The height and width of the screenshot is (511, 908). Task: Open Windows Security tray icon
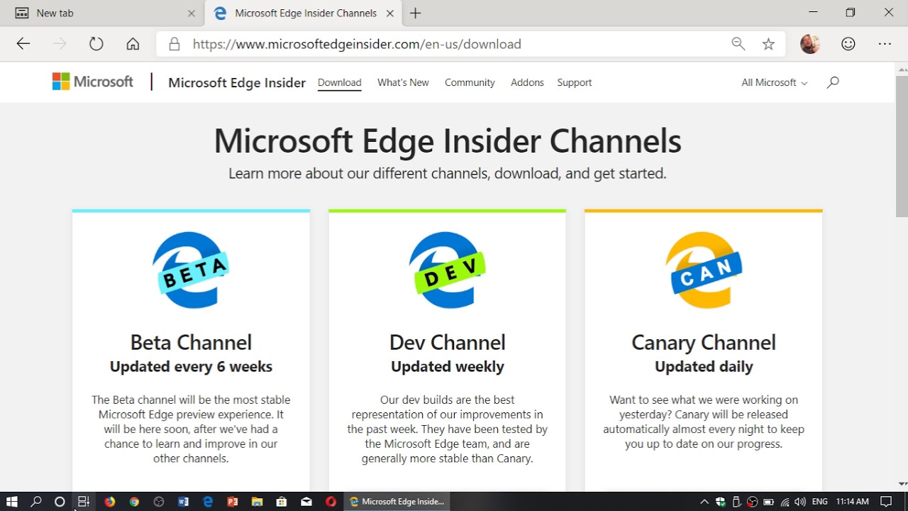[721, 501]
